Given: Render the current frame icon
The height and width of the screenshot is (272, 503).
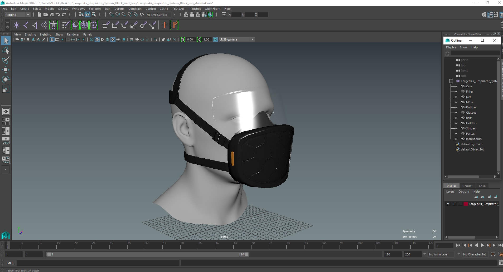Looking at the screenshot, I should [x=192, y=15].
